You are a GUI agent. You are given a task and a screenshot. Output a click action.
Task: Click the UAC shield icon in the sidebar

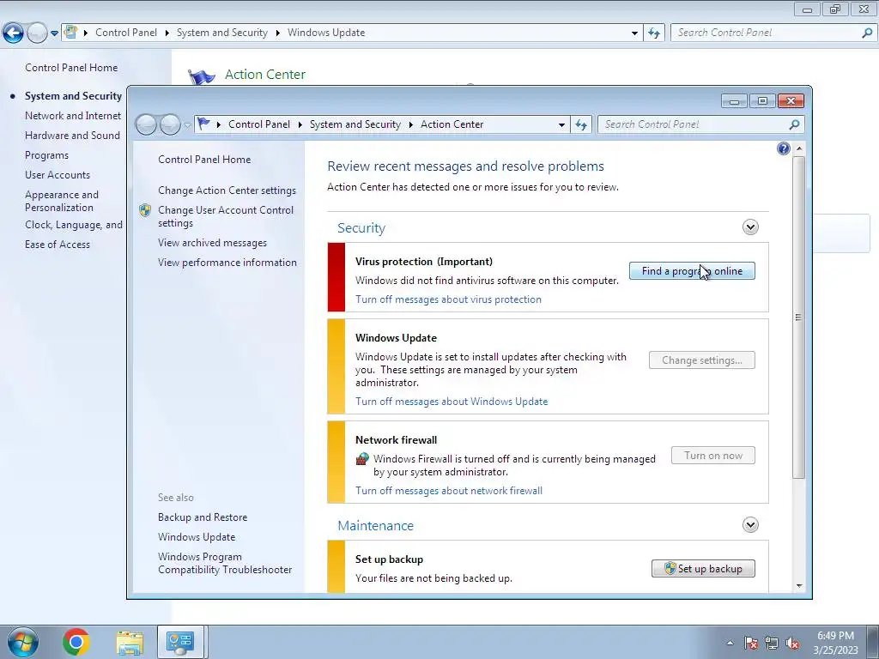tap(145, 210)
